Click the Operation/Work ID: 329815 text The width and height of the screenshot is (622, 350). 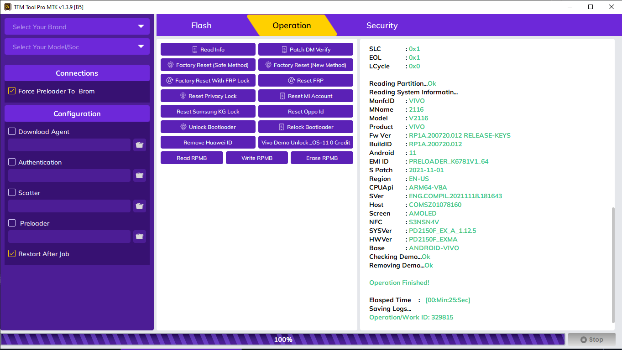(411, 317)
